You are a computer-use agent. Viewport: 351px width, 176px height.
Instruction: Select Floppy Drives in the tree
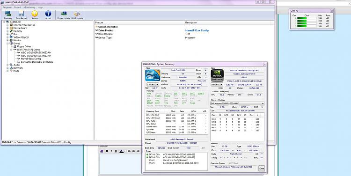pyautogui.click(x=24, y=47)
